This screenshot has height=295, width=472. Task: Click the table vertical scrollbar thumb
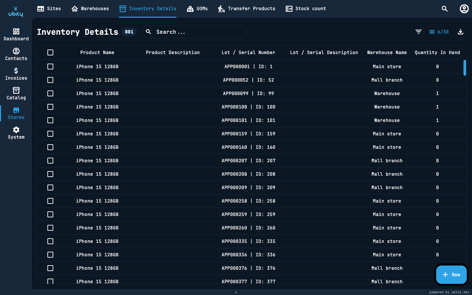click(465, 68)
